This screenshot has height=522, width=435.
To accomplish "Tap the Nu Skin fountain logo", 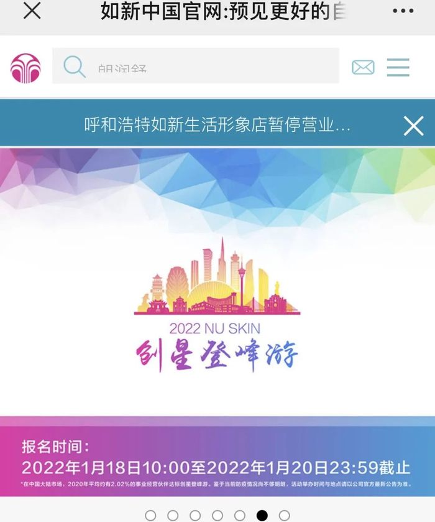I will click(x=25, y=68).
